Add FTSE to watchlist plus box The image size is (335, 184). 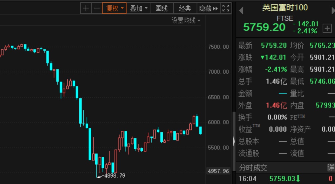pyautogui.click(x=327, y=28)
